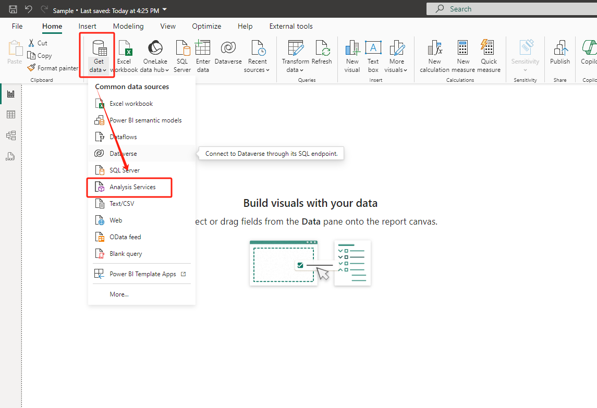Viewport: 597px width, 408px height.
Task: Open the file name dropdown arrow
Action: point(164,9)
